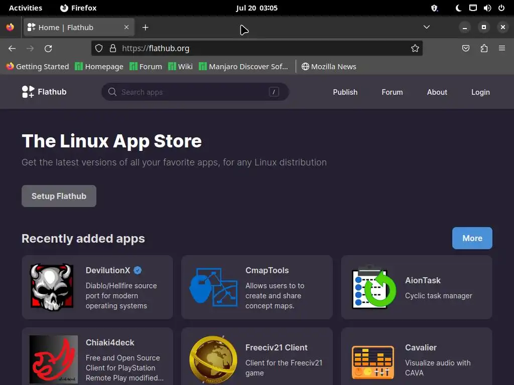Click the padlock site security icon

tap(113, 49)
